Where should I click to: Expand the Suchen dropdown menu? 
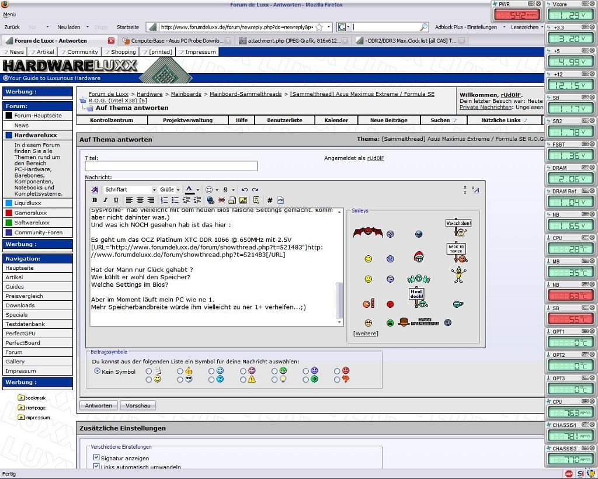pyautogui.click(x=444, y=120)
